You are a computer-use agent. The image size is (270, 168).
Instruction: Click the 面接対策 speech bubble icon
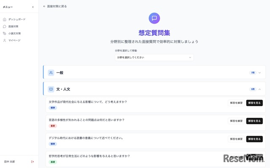point(5,27)
